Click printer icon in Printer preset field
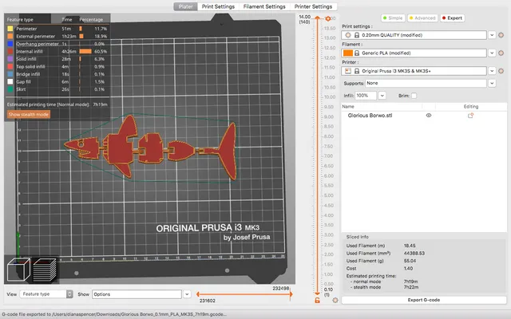The width and height of the screenshot is (511, 319). click(x=348, y=71)
